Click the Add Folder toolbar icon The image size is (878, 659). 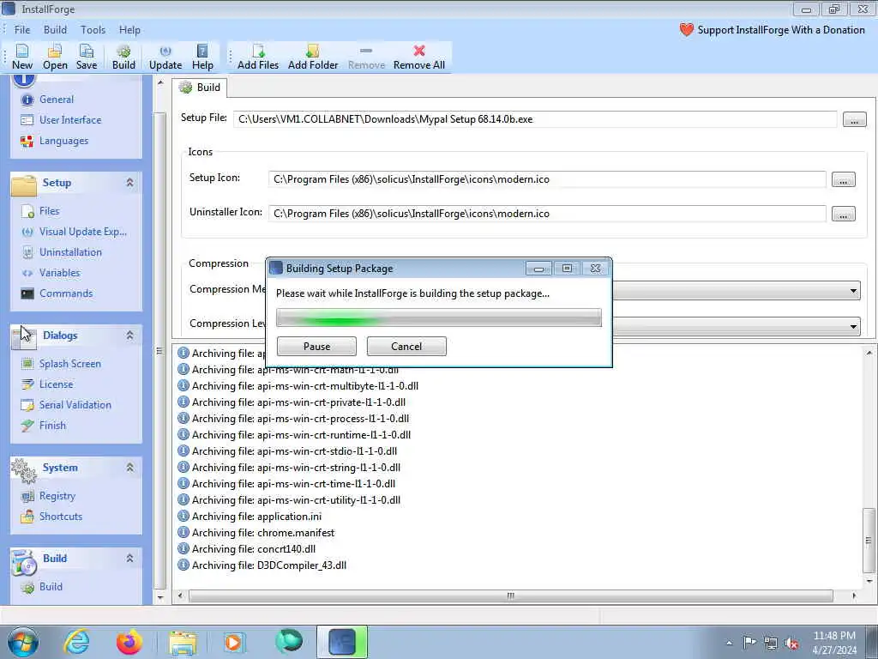[313, 57]
